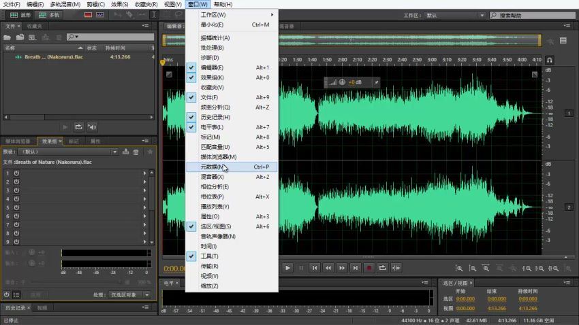Open 效果(S) menu in menu bar

click(120, 5)
